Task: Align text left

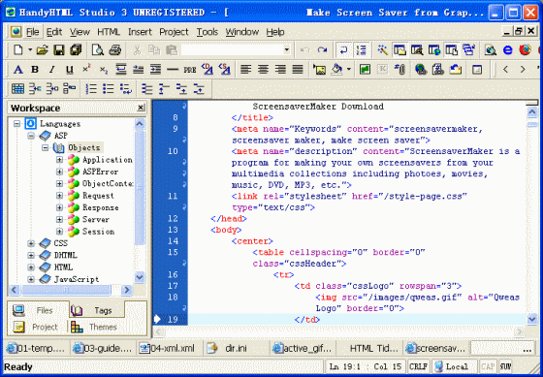Action: coord(245,70)
